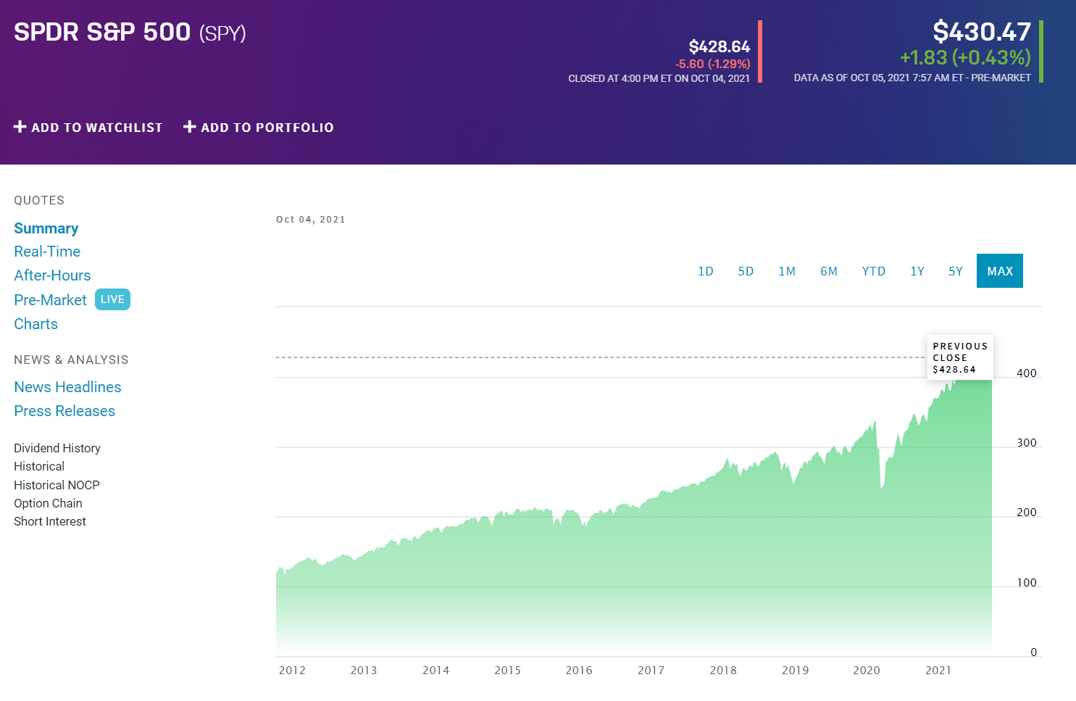This screenshot has height=701, width=1076.
Task: Click the $430.47 pre-market price
Action: pyautogui.click(x=982, y=32)
